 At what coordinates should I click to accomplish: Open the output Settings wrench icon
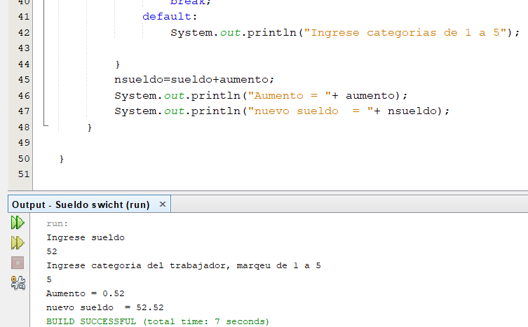click(x=18, y=283)
